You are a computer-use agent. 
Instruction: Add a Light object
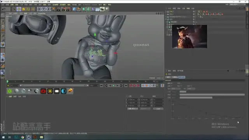pyautogui.click(x=107, y=9)
